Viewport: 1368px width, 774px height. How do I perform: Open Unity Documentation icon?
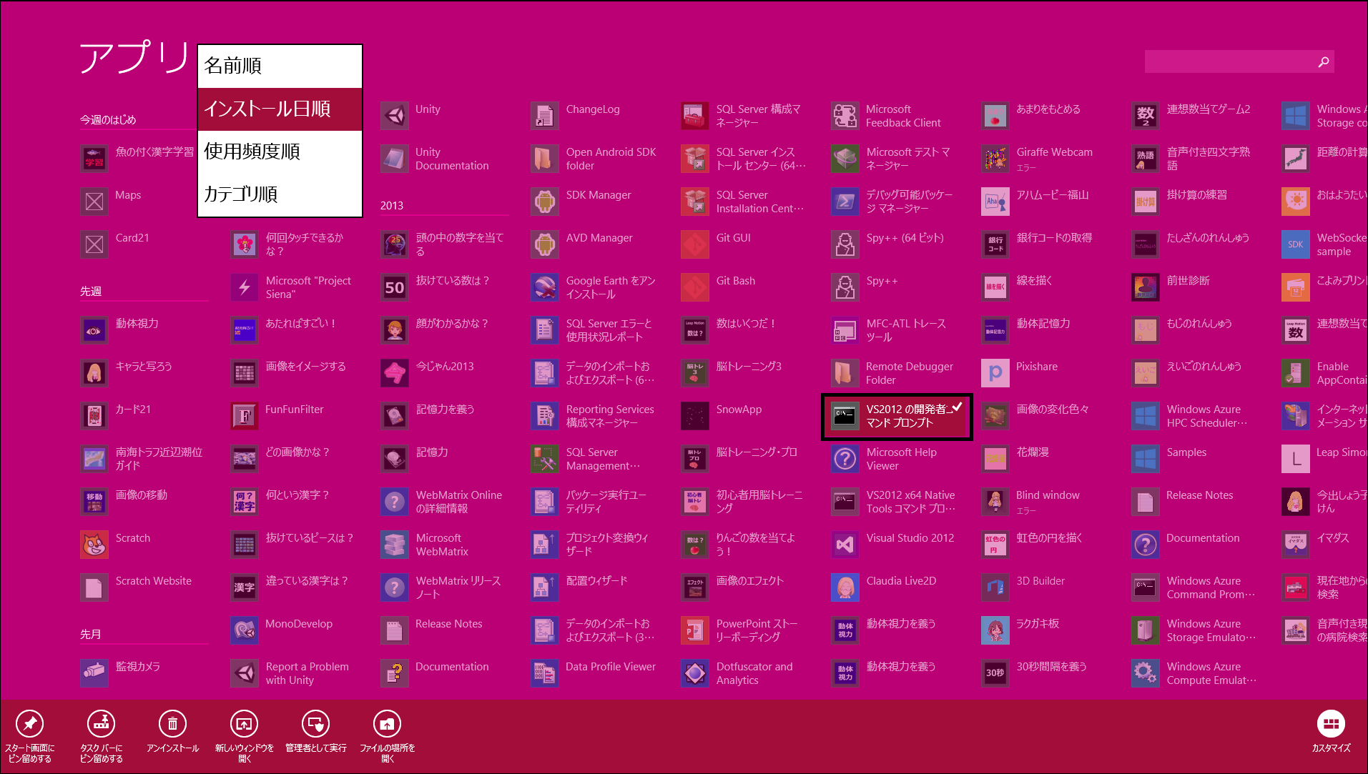pos(395,159)
